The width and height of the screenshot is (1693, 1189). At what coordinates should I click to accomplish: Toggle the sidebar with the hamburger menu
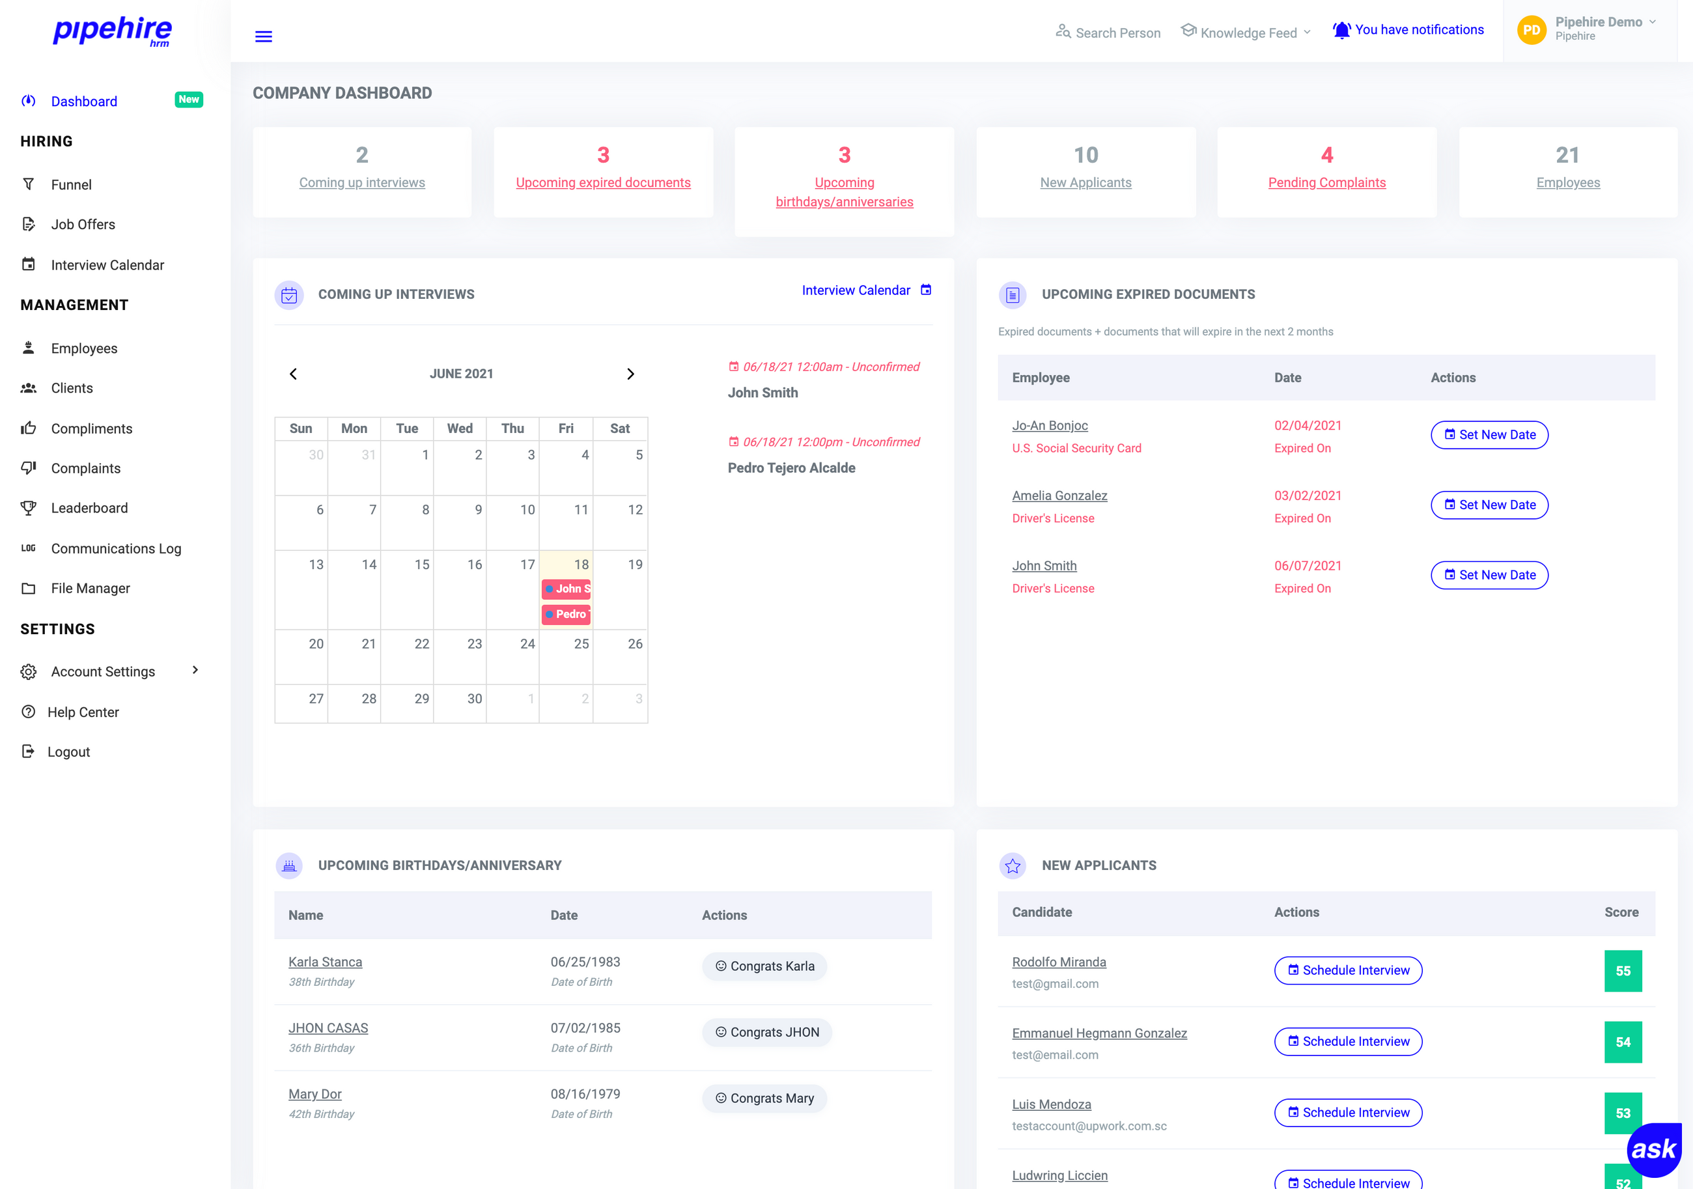pyautogui.click(x=263, y=35)
